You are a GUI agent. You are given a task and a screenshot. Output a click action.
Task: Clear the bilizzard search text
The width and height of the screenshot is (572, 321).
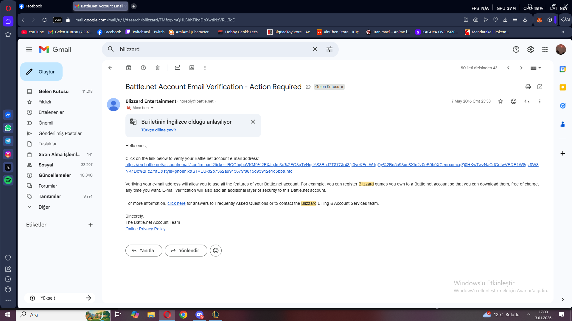[x=315, y=49]
